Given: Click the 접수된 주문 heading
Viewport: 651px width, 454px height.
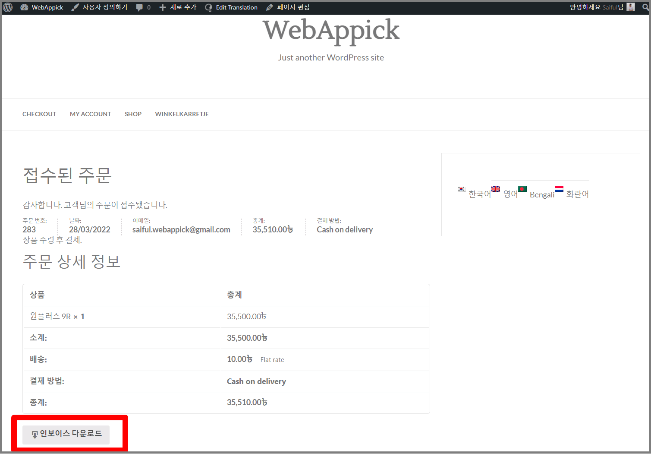Looking at the screenshot, I should [x=67, y=175].
